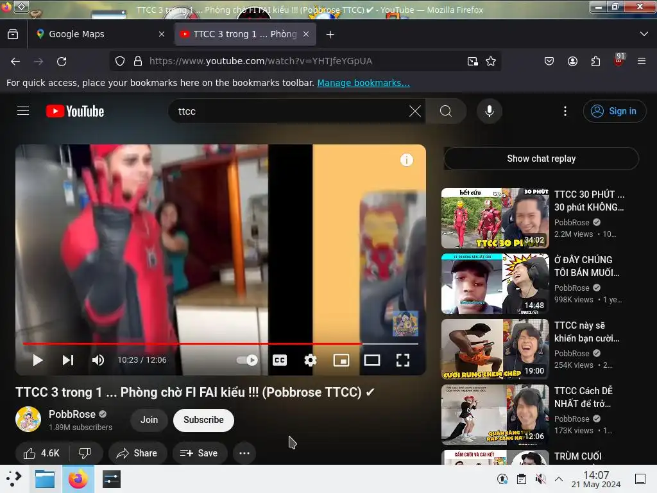Screen dimensions: 657x493
Task: Enable theater mode view
Action: [x=372, y=360]
